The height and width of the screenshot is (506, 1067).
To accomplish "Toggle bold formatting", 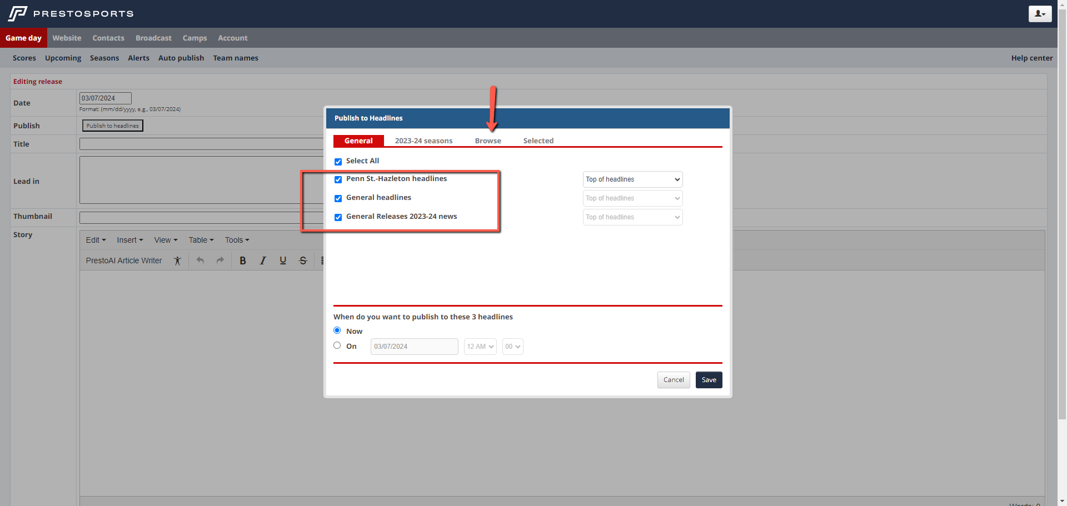I will pyautogui.click(x=243, y=260).
